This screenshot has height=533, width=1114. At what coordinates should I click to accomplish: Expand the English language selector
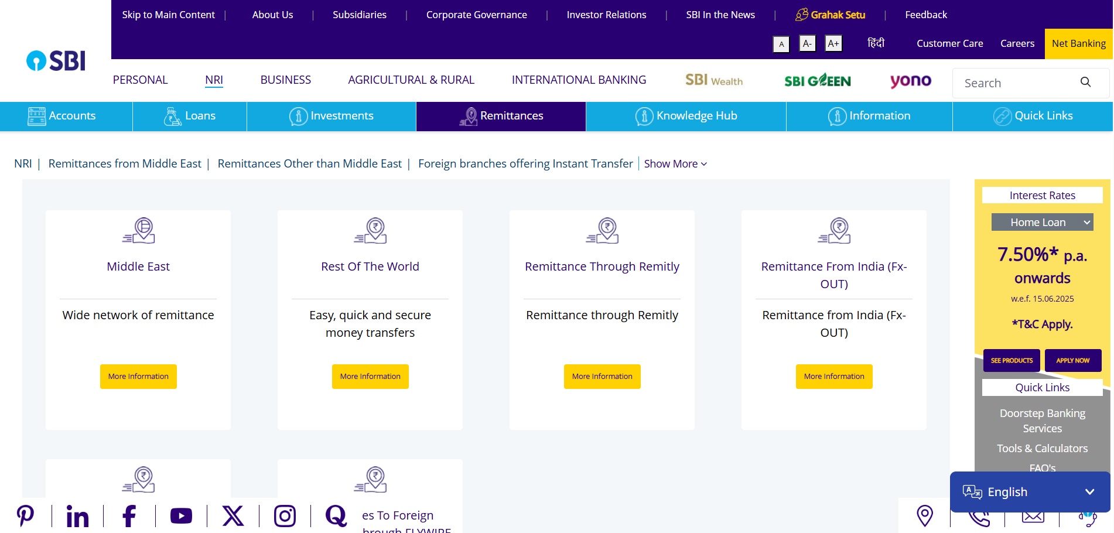(x=1029, y=492)
